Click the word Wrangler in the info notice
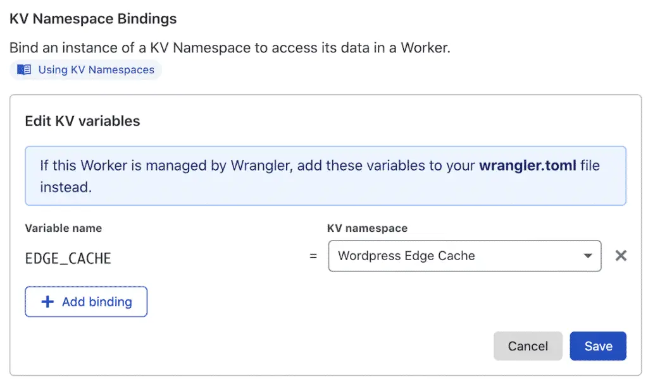This screenshot has width=648, height=382. 261,165
